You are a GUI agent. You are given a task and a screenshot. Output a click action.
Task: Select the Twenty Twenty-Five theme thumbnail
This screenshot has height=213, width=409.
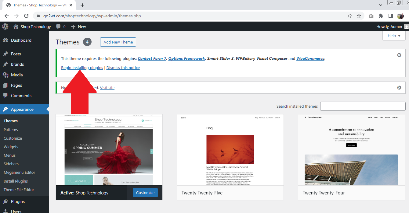230,150
